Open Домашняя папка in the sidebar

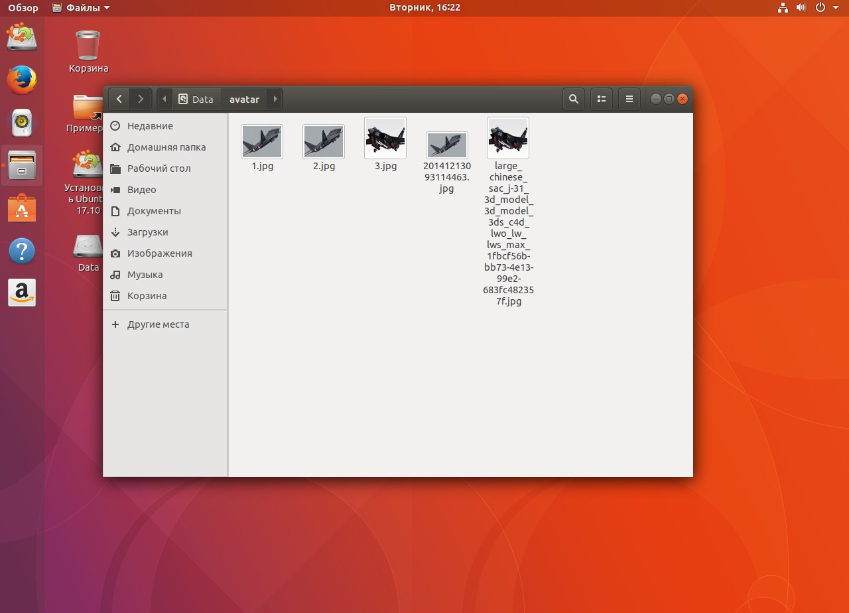point(166,147)
